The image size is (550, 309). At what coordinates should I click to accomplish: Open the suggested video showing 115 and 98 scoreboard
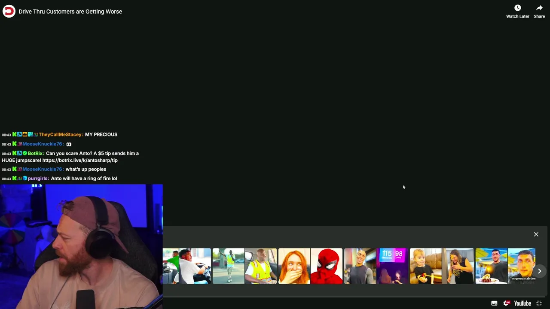pyautogui.click(x=376, y=266)
